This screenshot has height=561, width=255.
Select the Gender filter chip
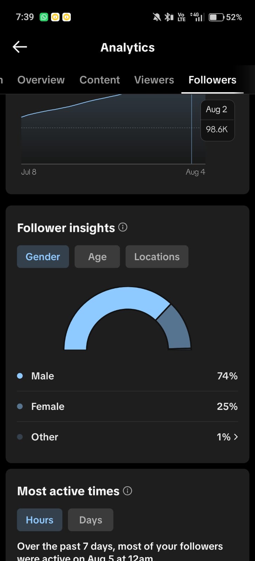[x=43, y=257]
